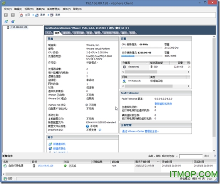Viewport: 220px width, 184px height.
Task: Click the 192.168.80.128 target link in tasks
Action: tap(45, 166)
